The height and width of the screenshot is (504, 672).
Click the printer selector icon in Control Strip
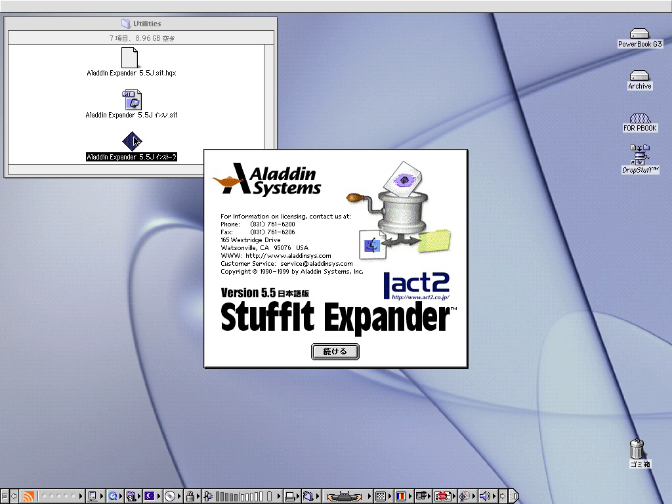click(x=289, y=497)
